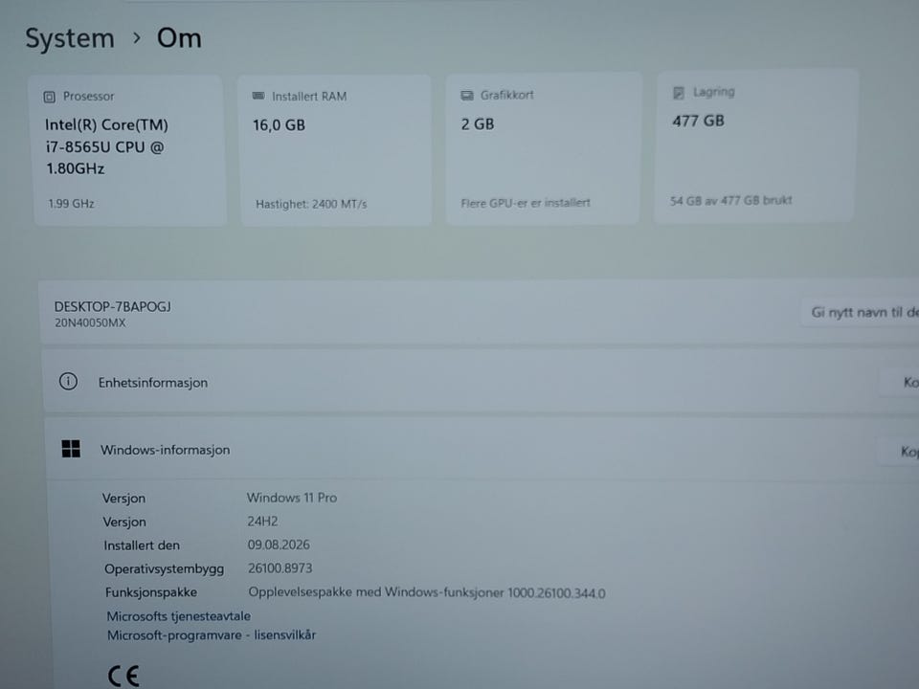Screen dimensions: 919x689
Task: Click the Installert den label
Action: click(x=142, y=545)
